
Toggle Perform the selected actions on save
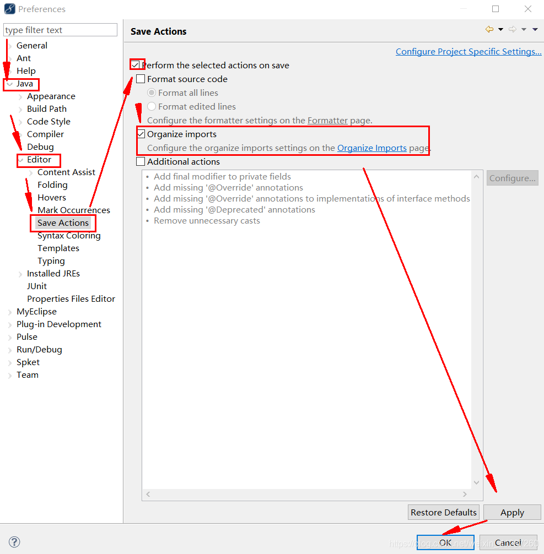[x=136, y=65]
